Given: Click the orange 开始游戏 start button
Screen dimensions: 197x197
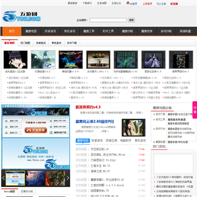Looking at the screenshot, I should click(x=36, y=130).
